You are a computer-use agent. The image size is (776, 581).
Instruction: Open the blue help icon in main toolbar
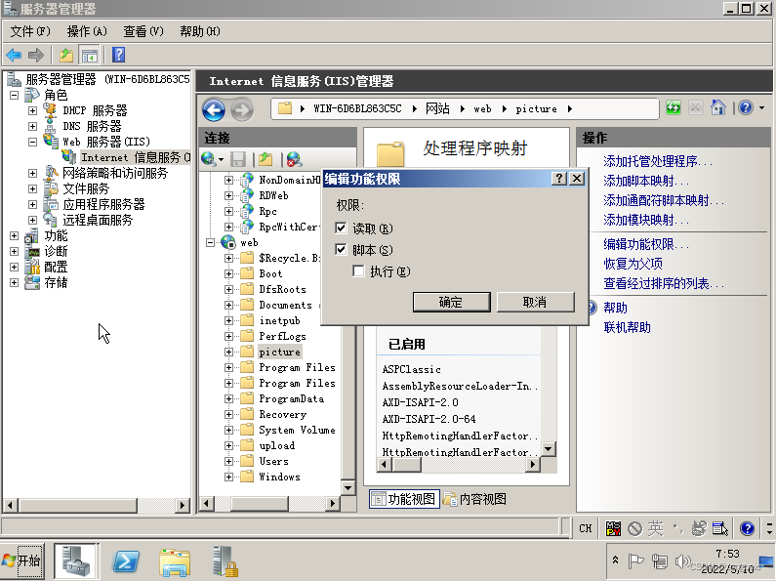point(119,55)
